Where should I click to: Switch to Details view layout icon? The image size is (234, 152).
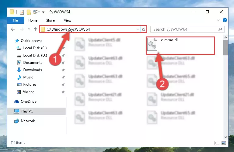[217, 143]
